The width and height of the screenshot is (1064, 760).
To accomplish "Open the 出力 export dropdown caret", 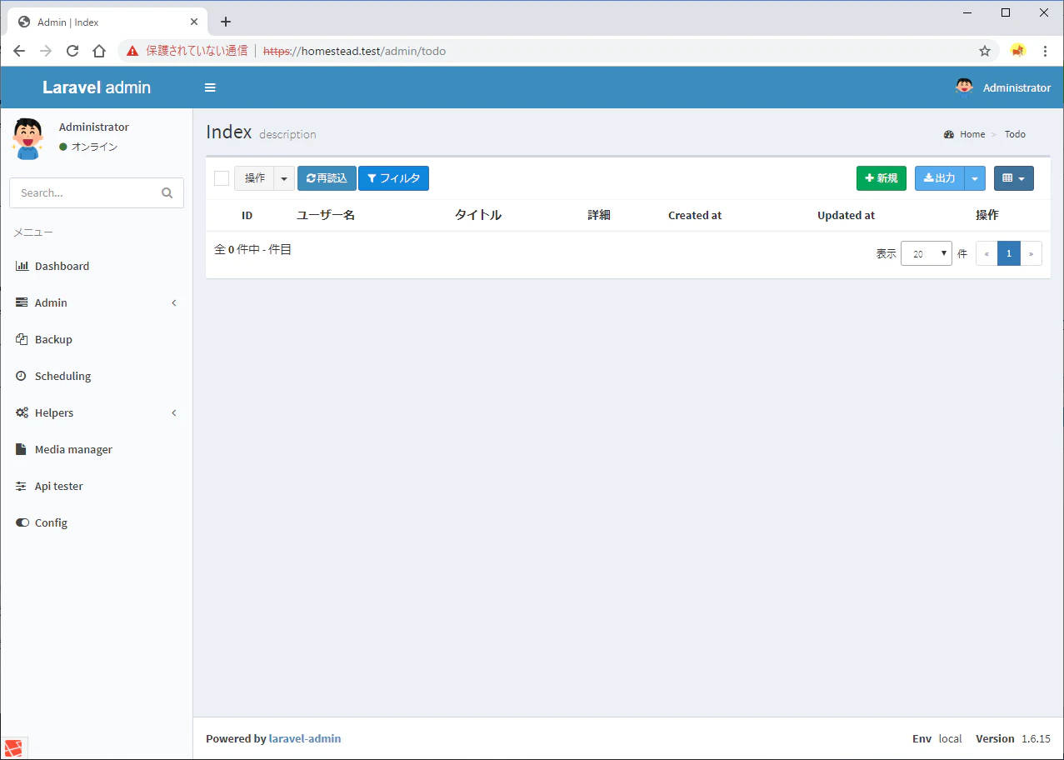I will [975, 178].
